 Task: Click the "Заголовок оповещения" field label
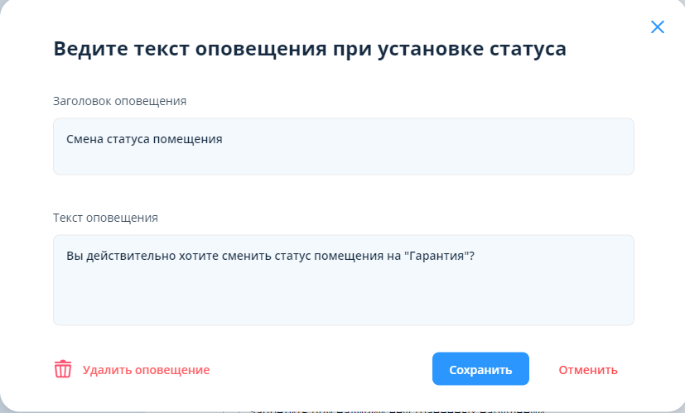click(x=119, y=101)
